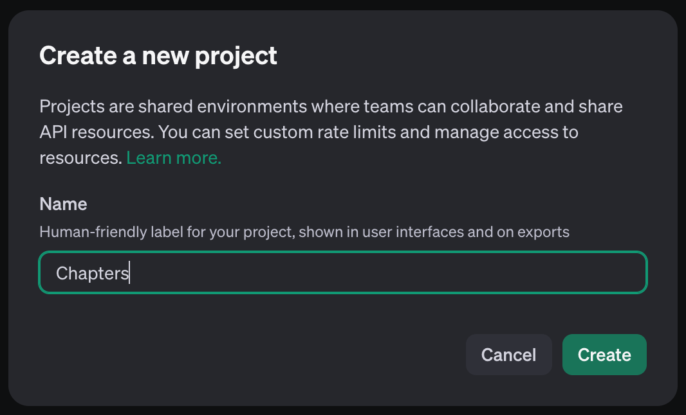Cancel the new project dialog
The image size is (686, 415).
click(508, 355)
